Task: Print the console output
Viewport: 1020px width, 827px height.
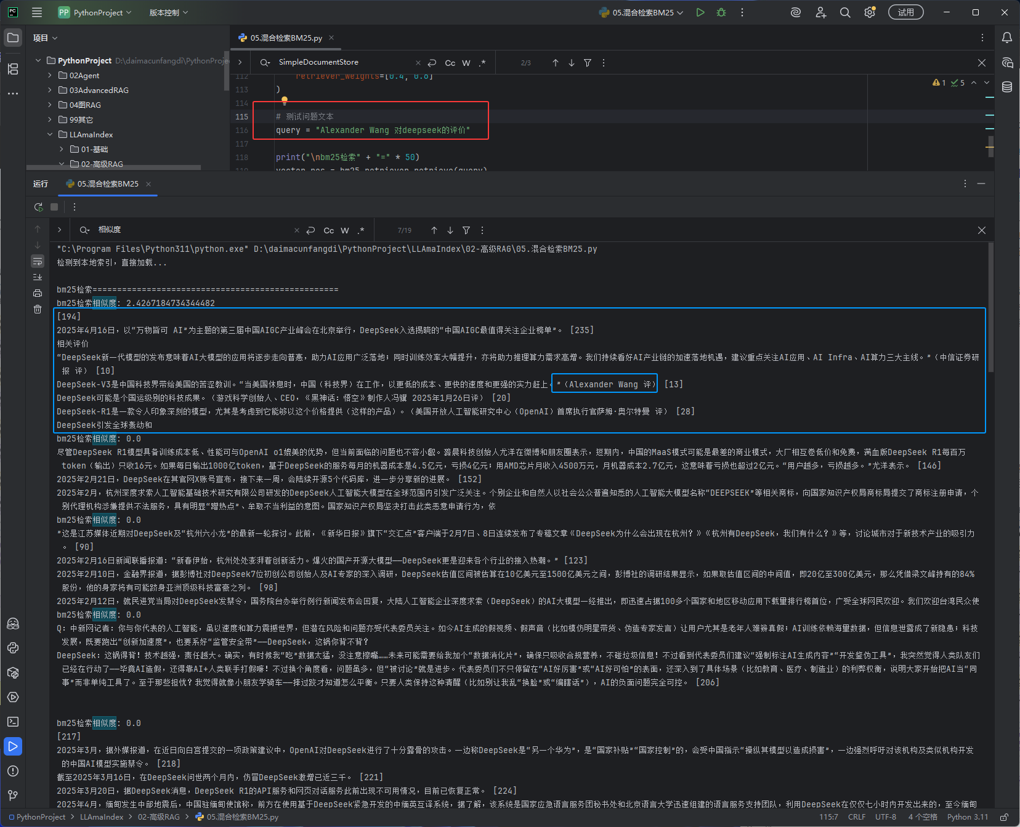Action: click(38, 293)
